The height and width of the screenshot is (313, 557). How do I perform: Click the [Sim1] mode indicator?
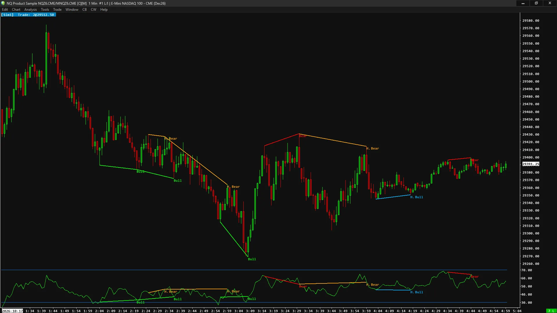click(x=8, y=15)
